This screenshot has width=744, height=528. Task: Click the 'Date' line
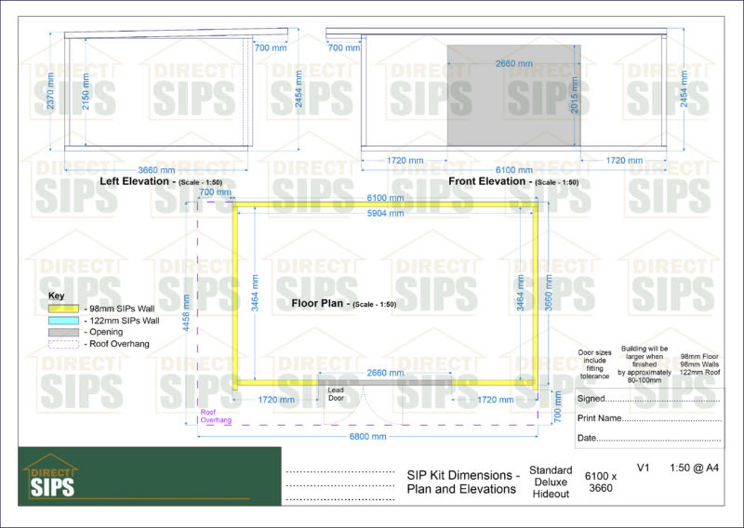648,438
